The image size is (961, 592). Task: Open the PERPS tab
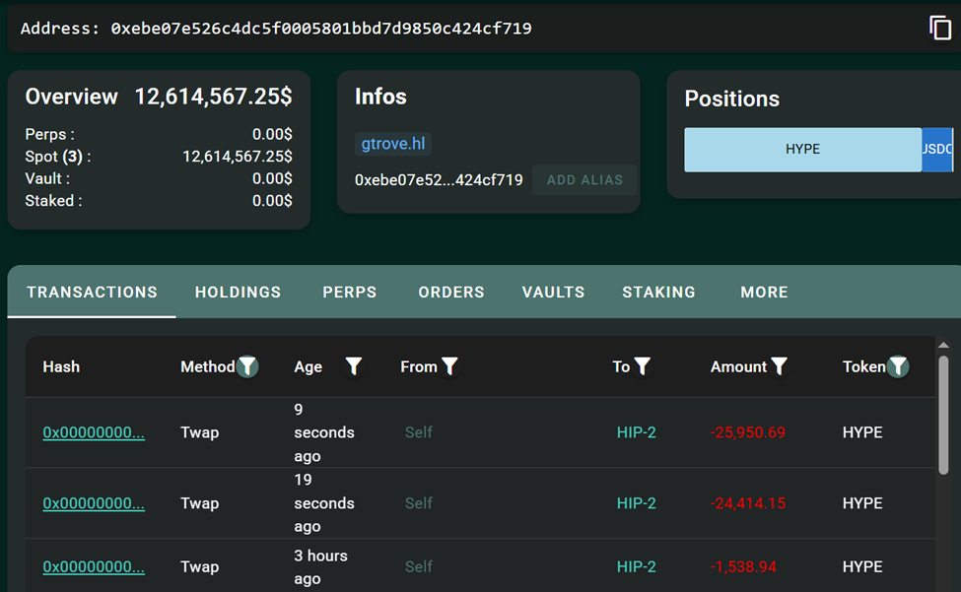[349, 292]
